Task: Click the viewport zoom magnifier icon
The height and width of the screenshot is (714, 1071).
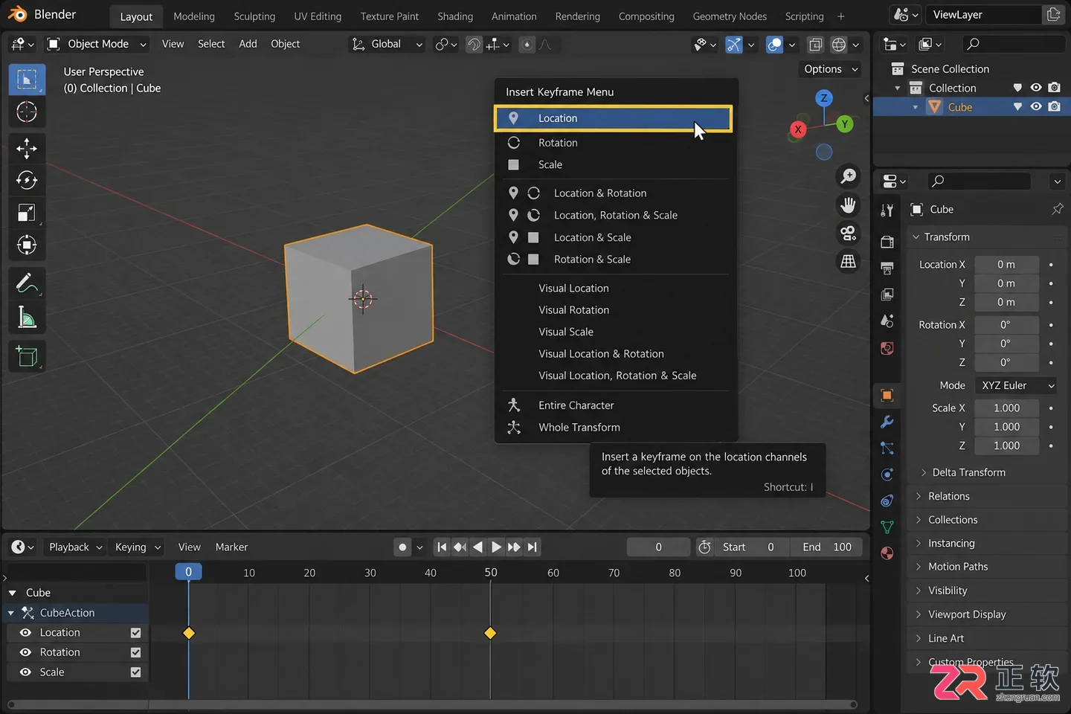Action: pyautogui.click(x=848, y=176)
